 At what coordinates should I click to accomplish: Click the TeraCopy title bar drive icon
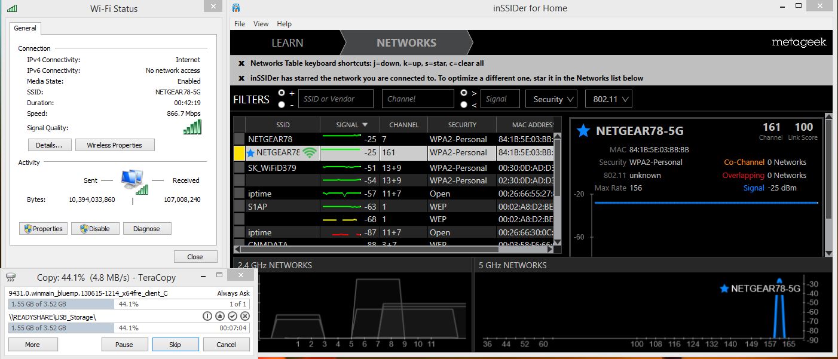click(x=11, y=278)
